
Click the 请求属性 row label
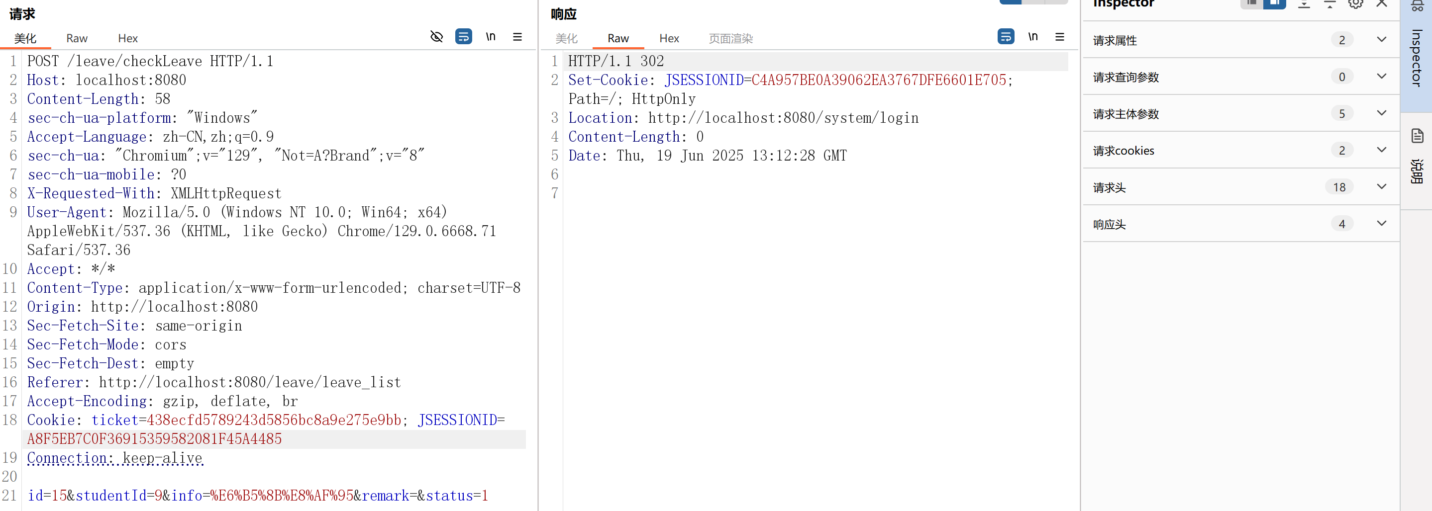click(1115, 41)
